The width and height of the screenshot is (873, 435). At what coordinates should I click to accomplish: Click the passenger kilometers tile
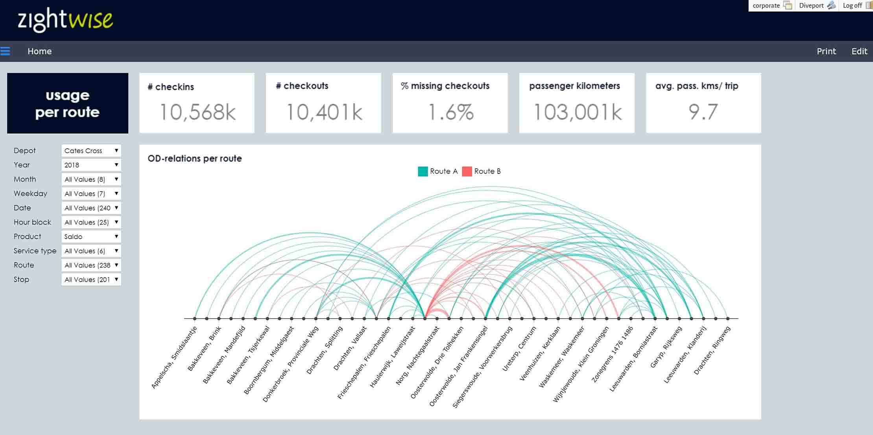pos(576,103)
